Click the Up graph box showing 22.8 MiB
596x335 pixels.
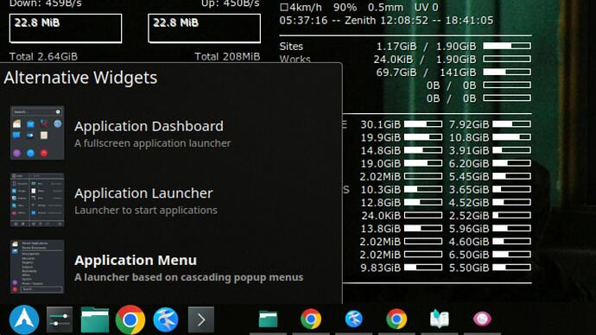point(205,28)
